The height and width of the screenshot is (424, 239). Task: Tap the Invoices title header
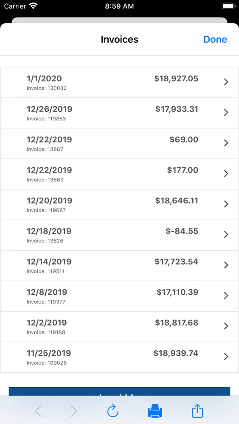(x=120, y=39)
